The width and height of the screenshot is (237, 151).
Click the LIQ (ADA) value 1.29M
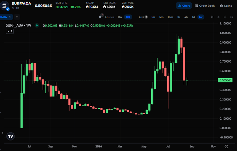[109, 7]
